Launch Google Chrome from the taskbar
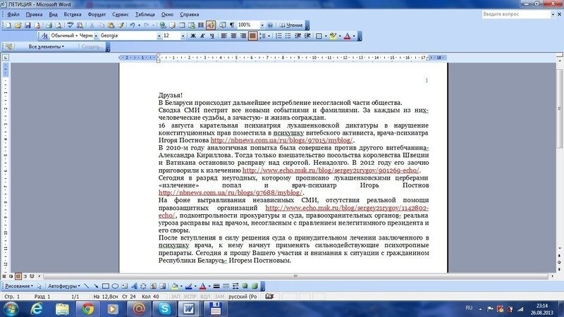The height and width of the screenshot is (317, 564). (88, 308)
